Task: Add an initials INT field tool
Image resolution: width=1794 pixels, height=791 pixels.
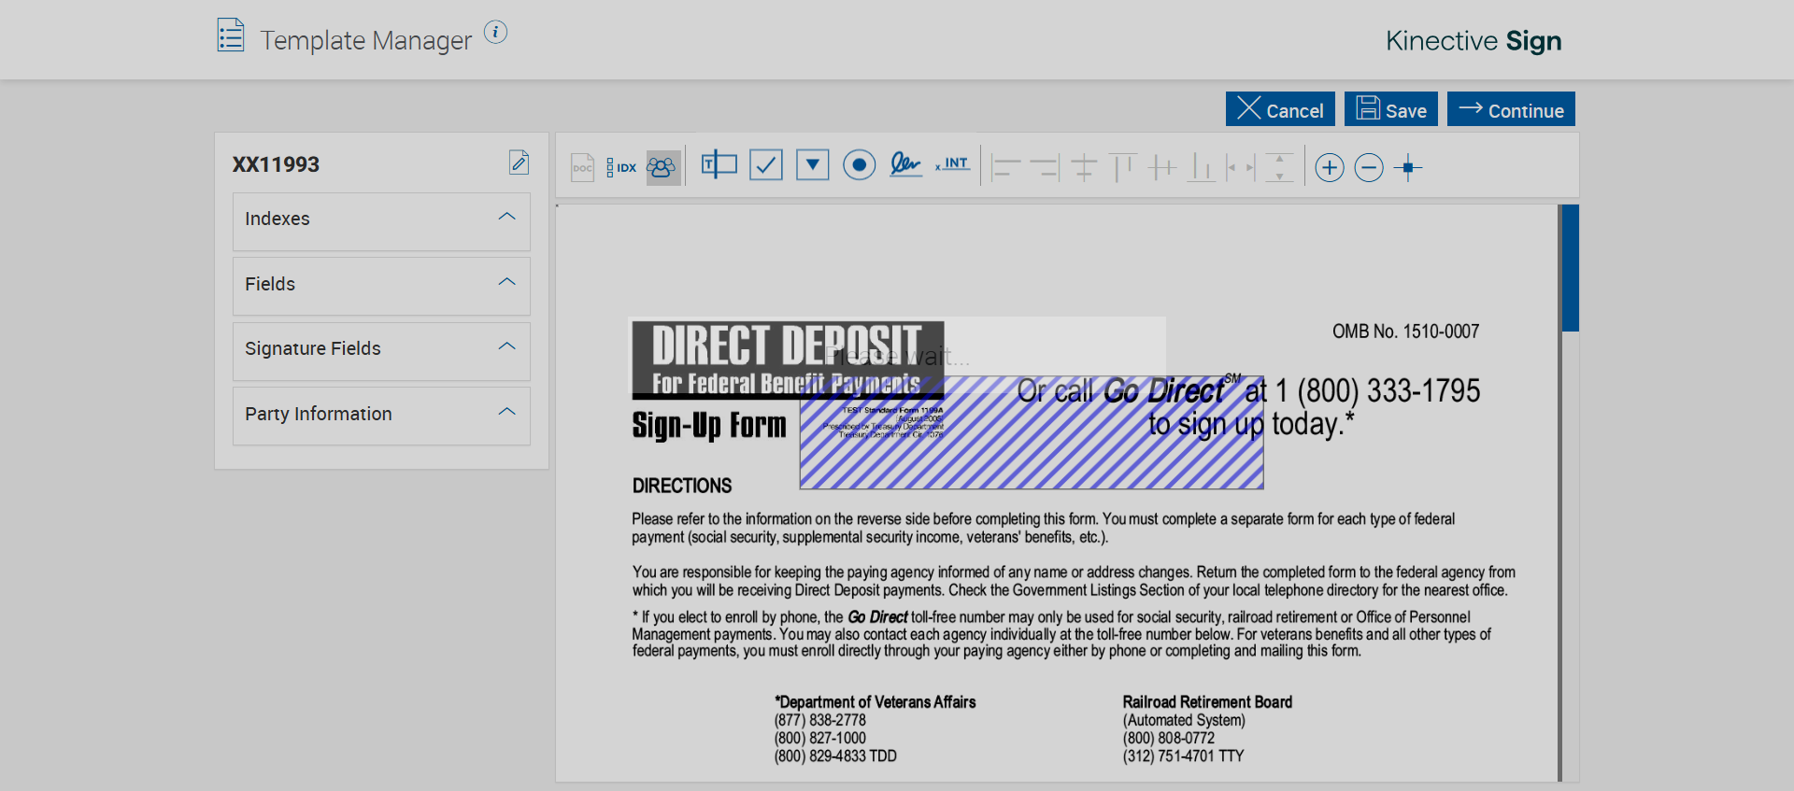Action: click(953, 164)
